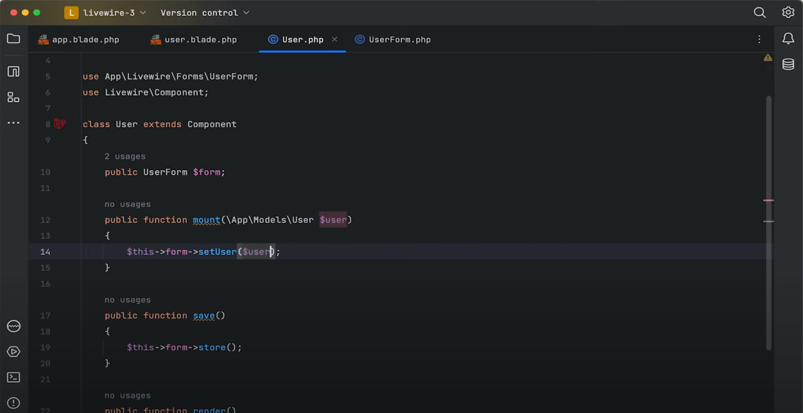Click the pink error stripe marker

click(x=768, y=200)
